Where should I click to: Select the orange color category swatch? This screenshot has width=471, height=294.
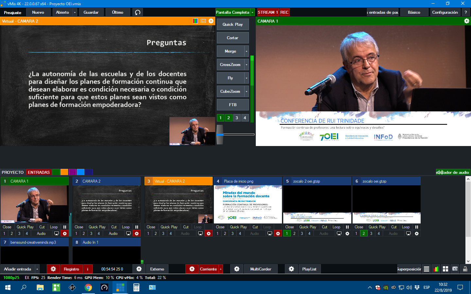(x=64, y=172)
